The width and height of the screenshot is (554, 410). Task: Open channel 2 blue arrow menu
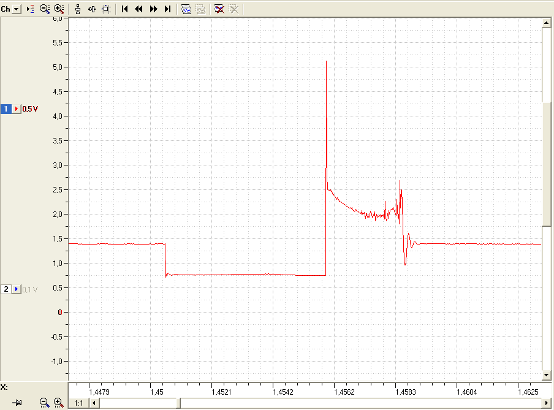[17, 289]
